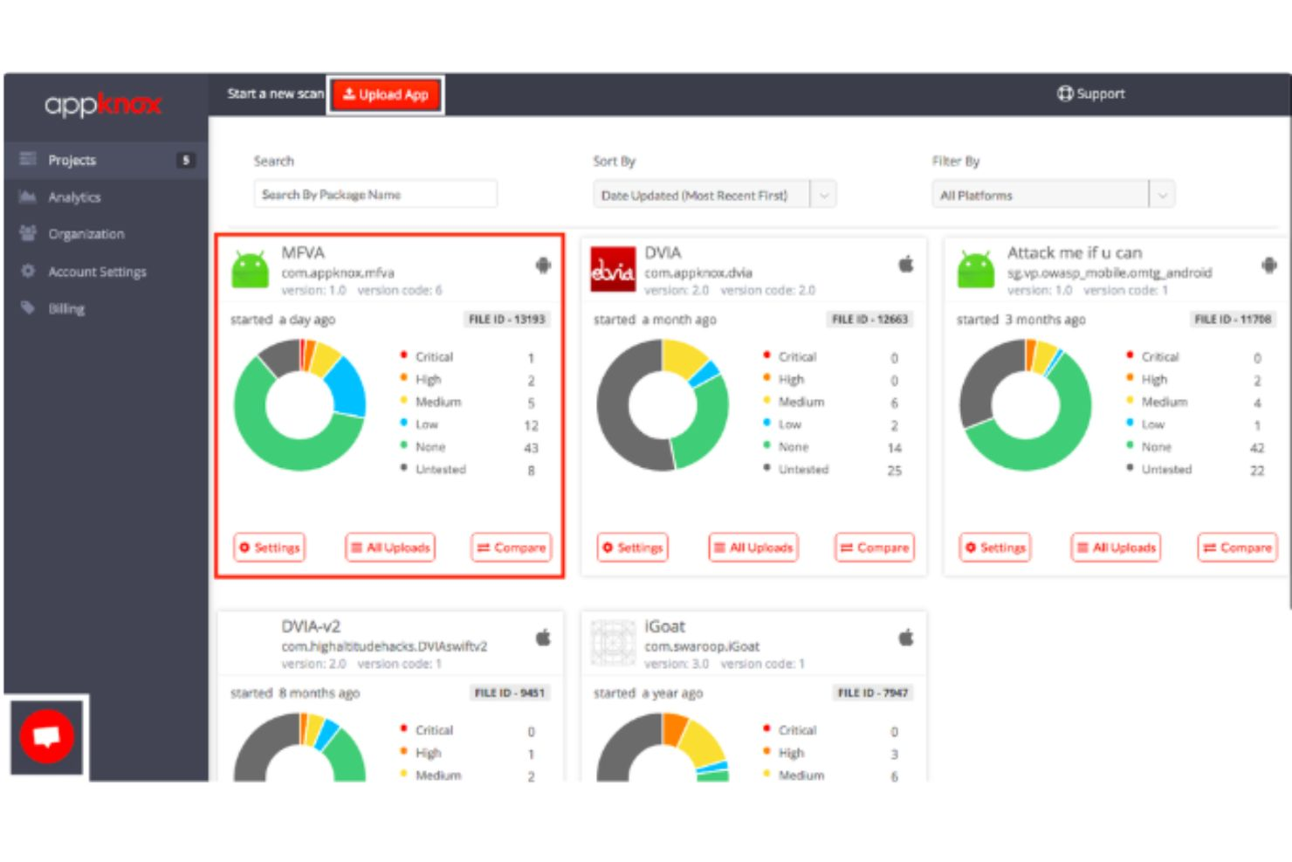Click FILE ID - 13193 badge
The height and width of the screenshot is (862, 1292).
point(506,320)
